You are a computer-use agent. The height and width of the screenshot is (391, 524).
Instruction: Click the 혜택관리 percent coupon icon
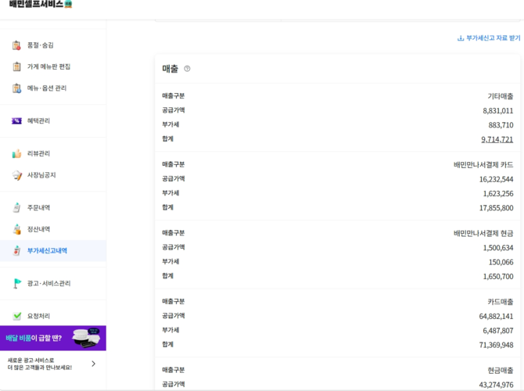(16, 120)
